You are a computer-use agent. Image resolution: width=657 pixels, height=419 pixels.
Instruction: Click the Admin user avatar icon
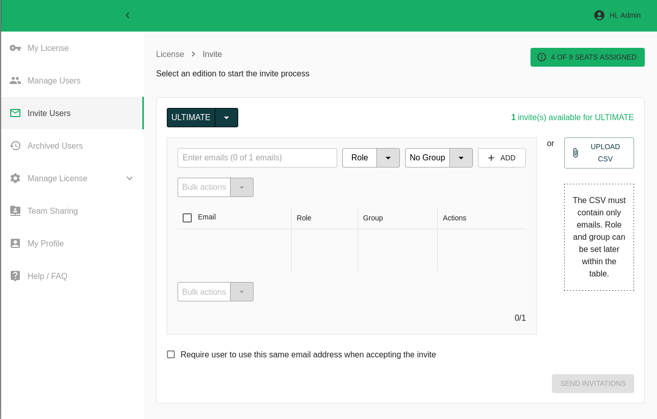tap(599, 15)
